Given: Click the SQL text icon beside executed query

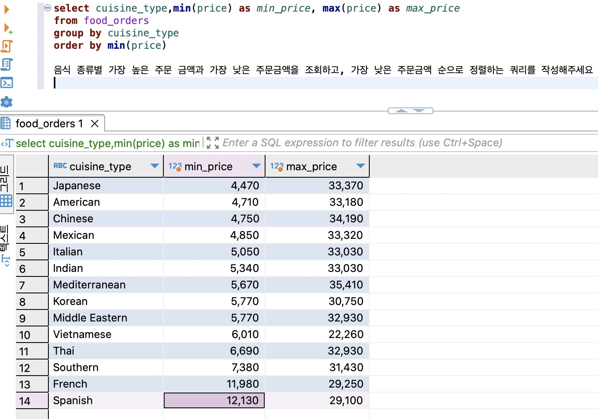Looking at the screenshot, I should (x=7, y=143).
